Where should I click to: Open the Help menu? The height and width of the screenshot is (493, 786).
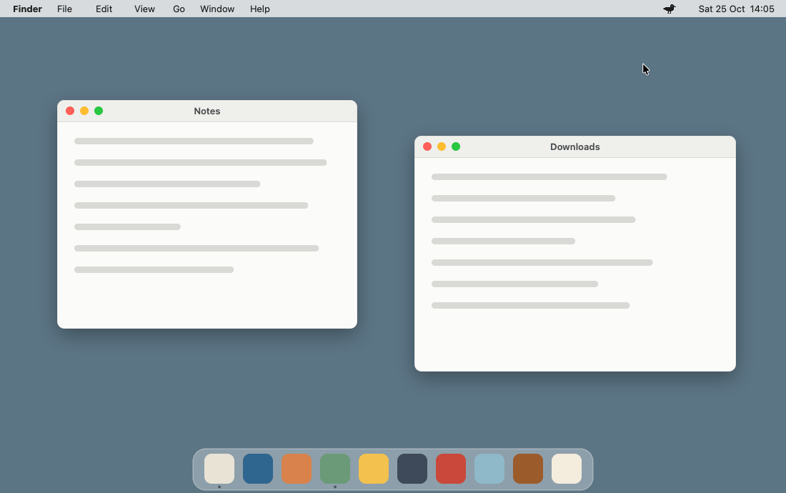coord(259,9)
